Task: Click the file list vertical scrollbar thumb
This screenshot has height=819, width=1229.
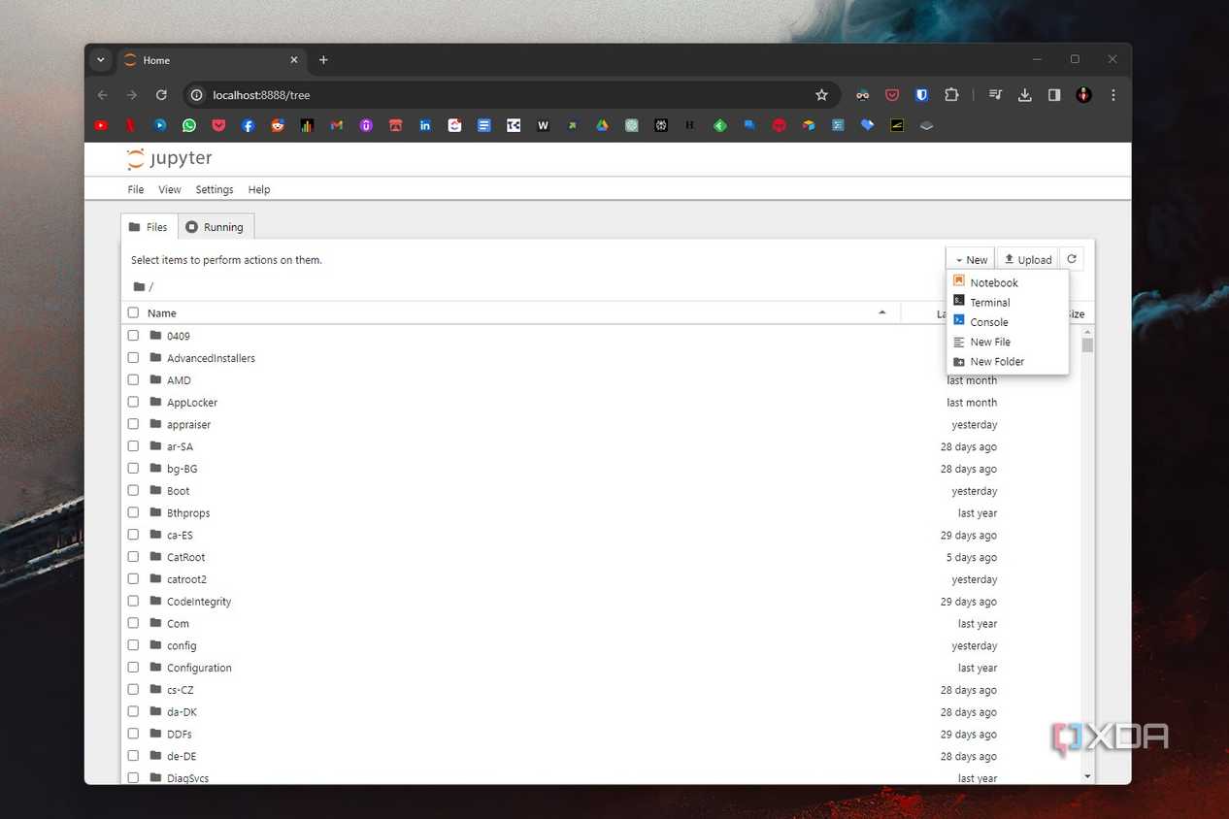Action: pyautogui.click(x=1087, y=344)
